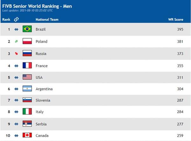
Task: Click the FIVB Senior World Ranking title
Action: (37, 6)
